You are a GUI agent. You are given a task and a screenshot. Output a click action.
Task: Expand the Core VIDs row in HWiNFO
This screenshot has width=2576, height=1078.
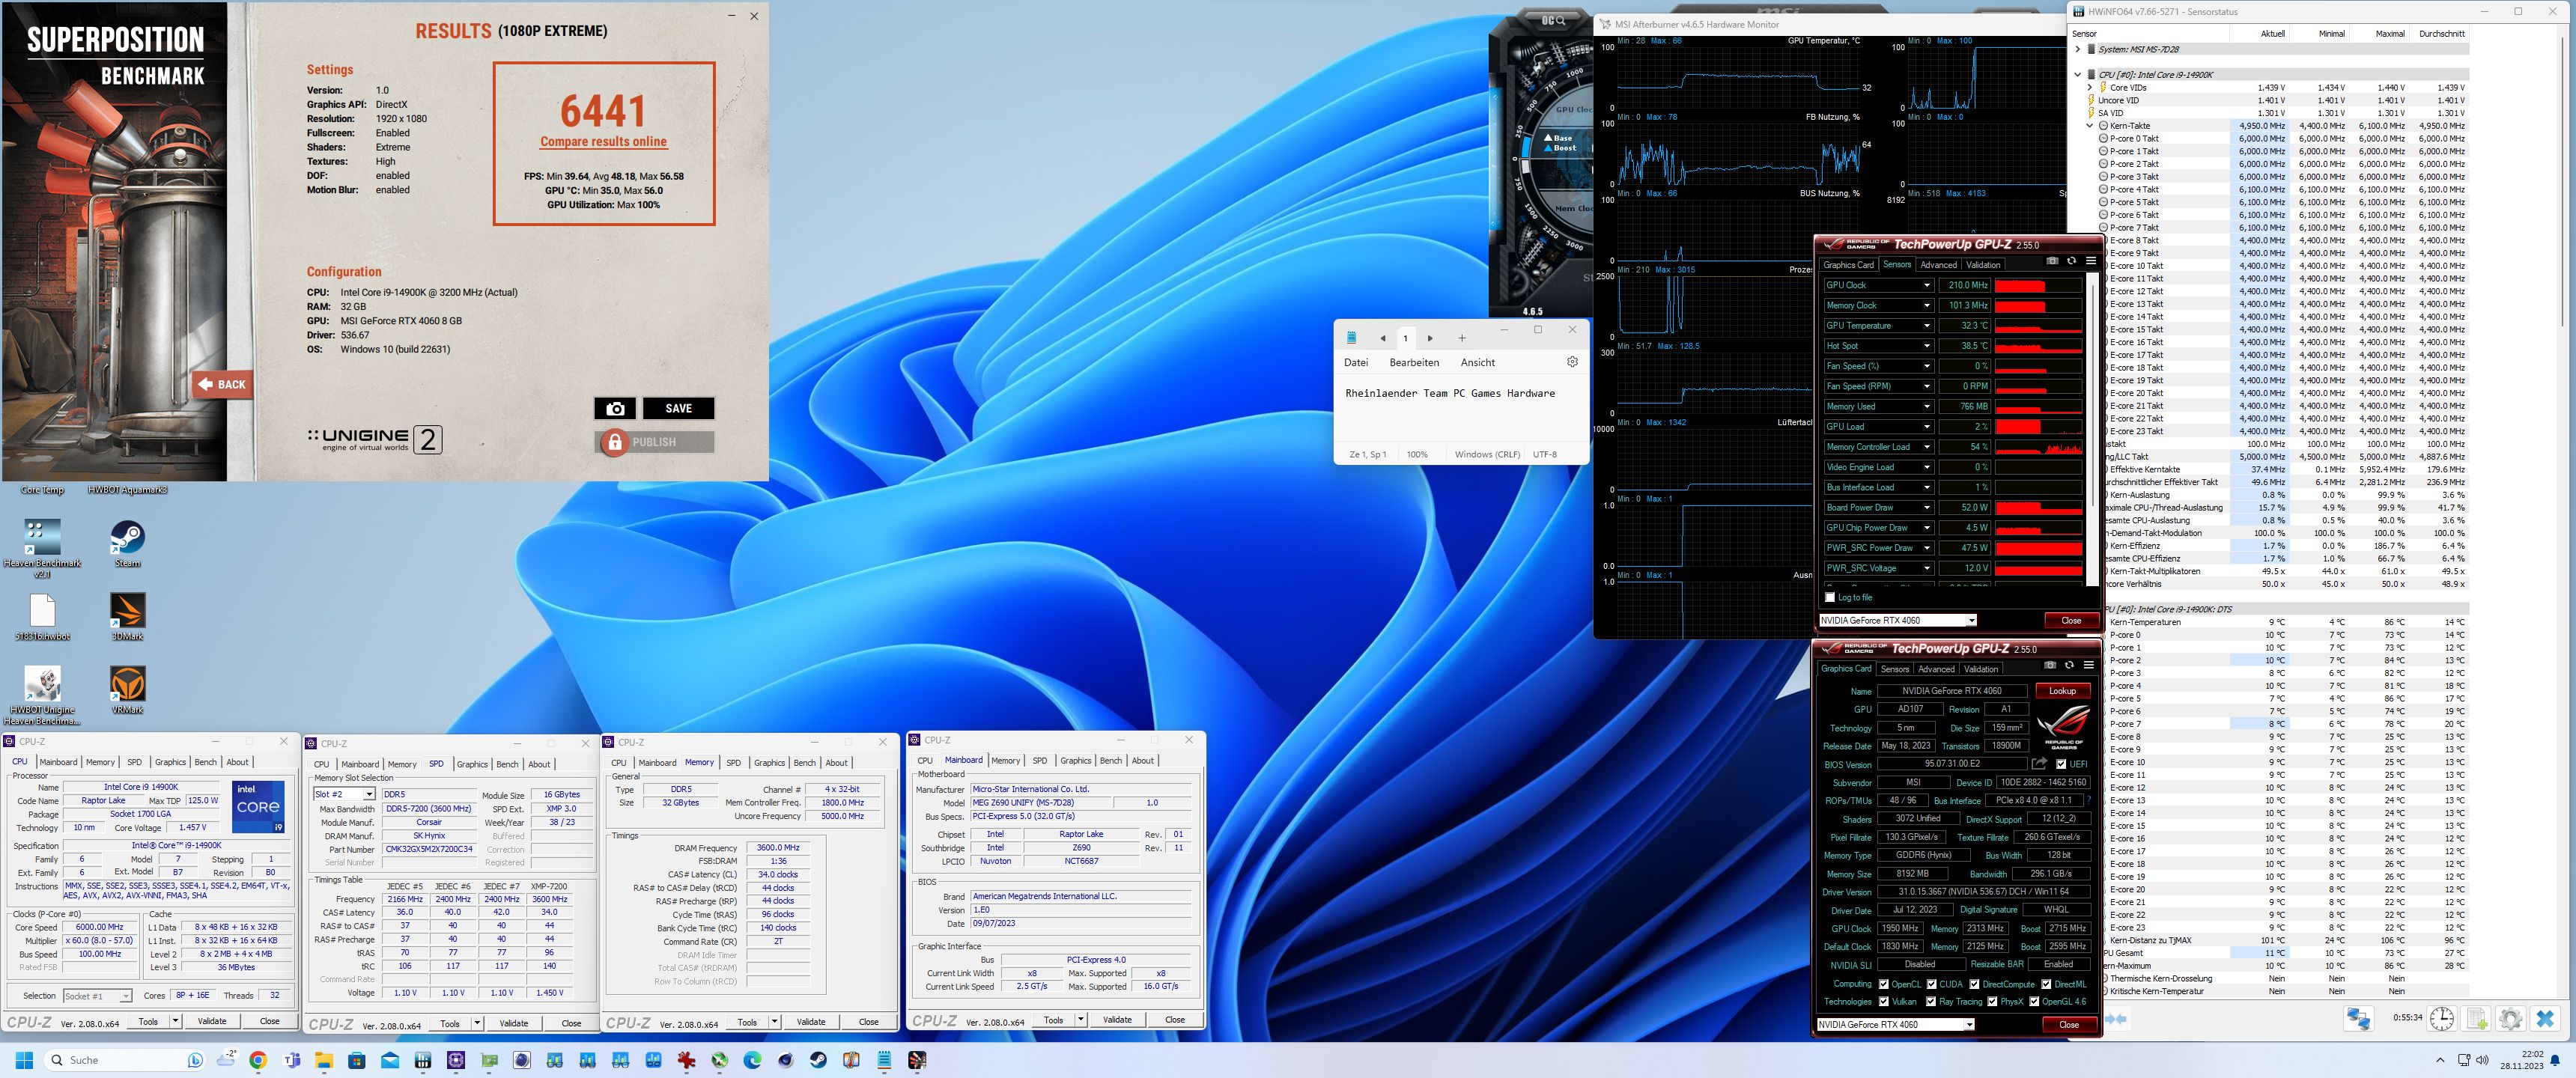pyautogui.click(x=2089, y=87)
